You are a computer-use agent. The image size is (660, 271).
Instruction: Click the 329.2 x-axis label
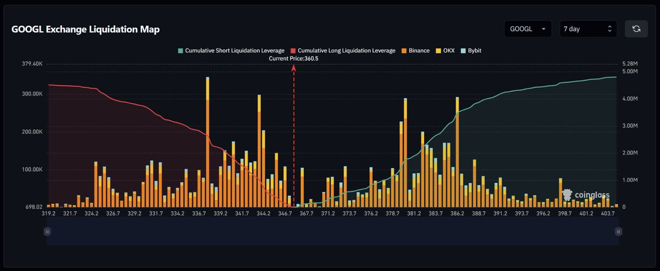(135, 213)
